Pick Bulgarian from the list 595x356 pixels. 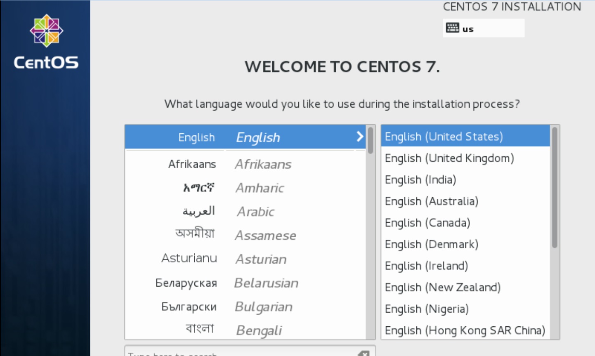(245, 306)
